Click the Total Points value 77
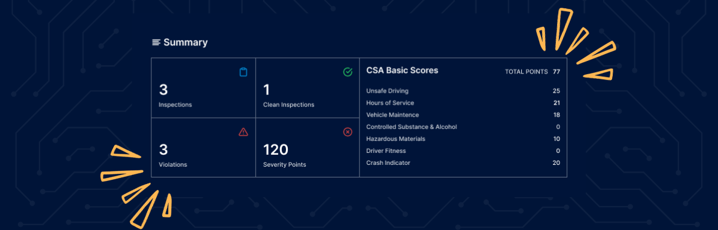This screenshot has width=718, height=230. pos(556,72)
